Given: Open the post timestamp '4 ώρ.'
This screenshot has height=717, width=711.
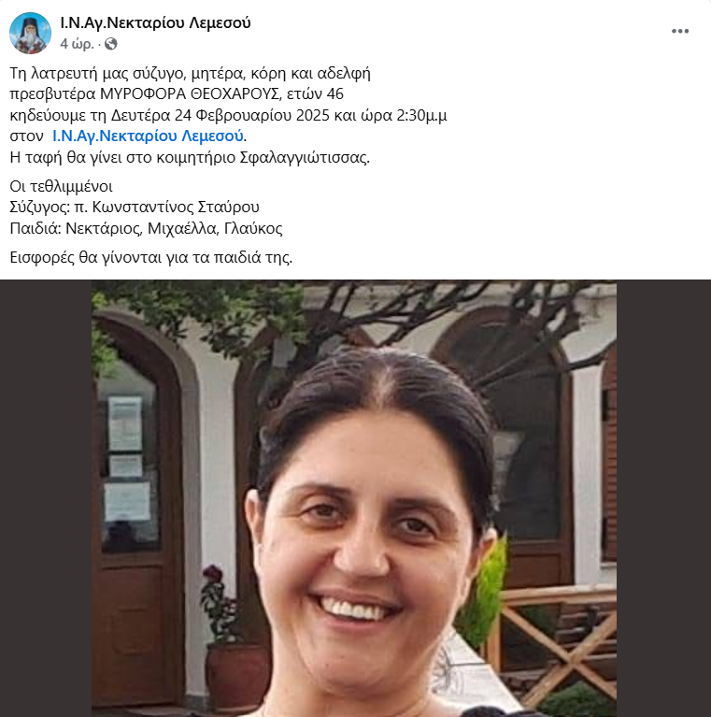Looking at the screenshot, I should 77,44.
